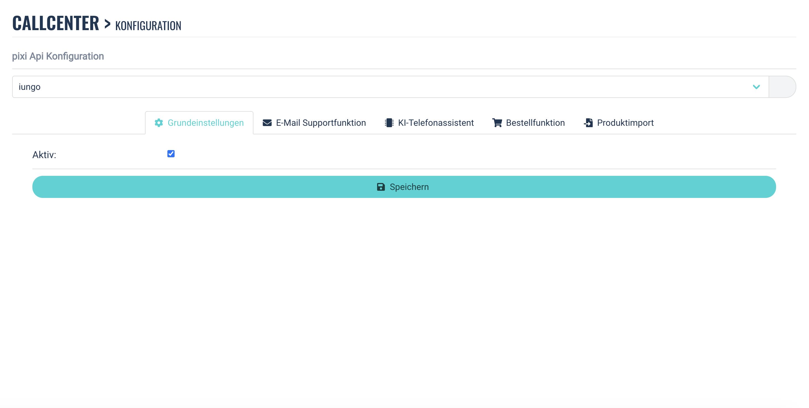Image resolution: width=809 pixels, height=408 pixels.
Task: Switch to the E-Mail Supportfunktion tab
Action: [321, 123]
